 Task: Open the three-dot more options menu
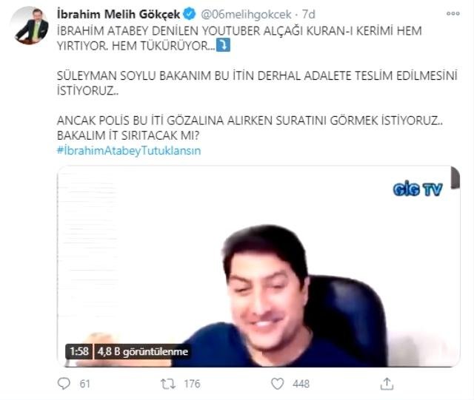point(453,13)
